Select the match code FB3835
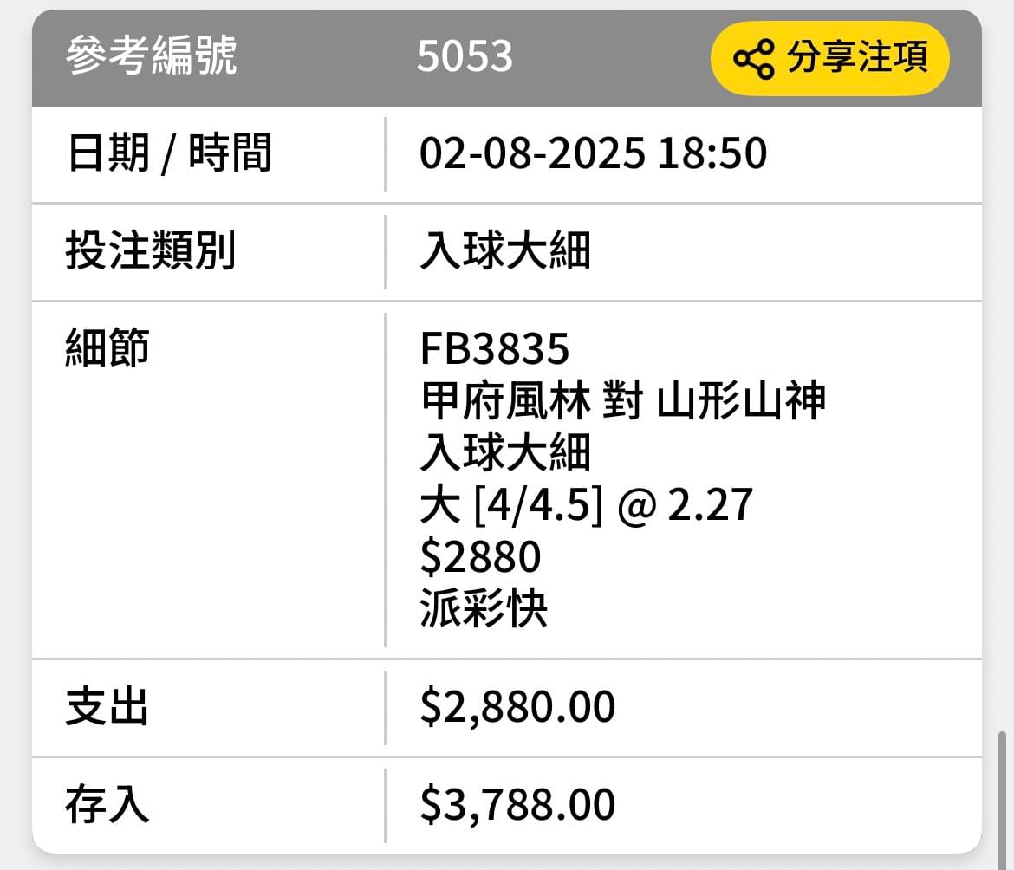Image resolution: width=1014 pixels, height=870 pixels. point(494,348)
